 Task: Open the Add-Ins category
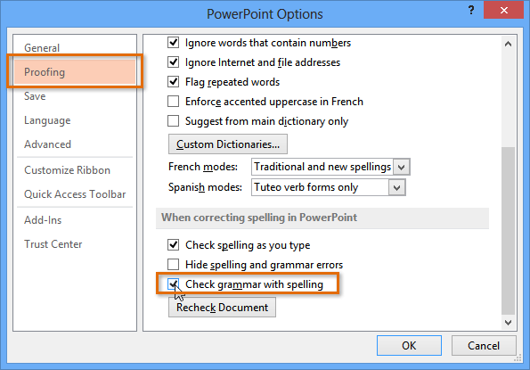(x=75, y=220)
